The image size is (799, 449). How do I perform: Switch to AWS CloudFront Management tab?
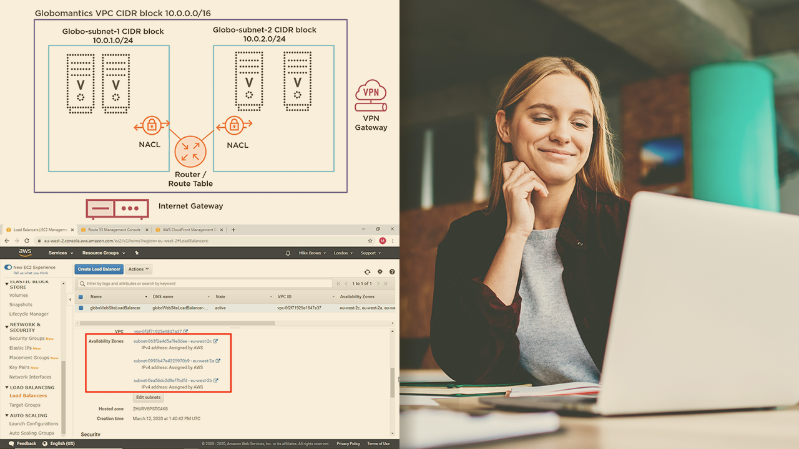point(187,229)
